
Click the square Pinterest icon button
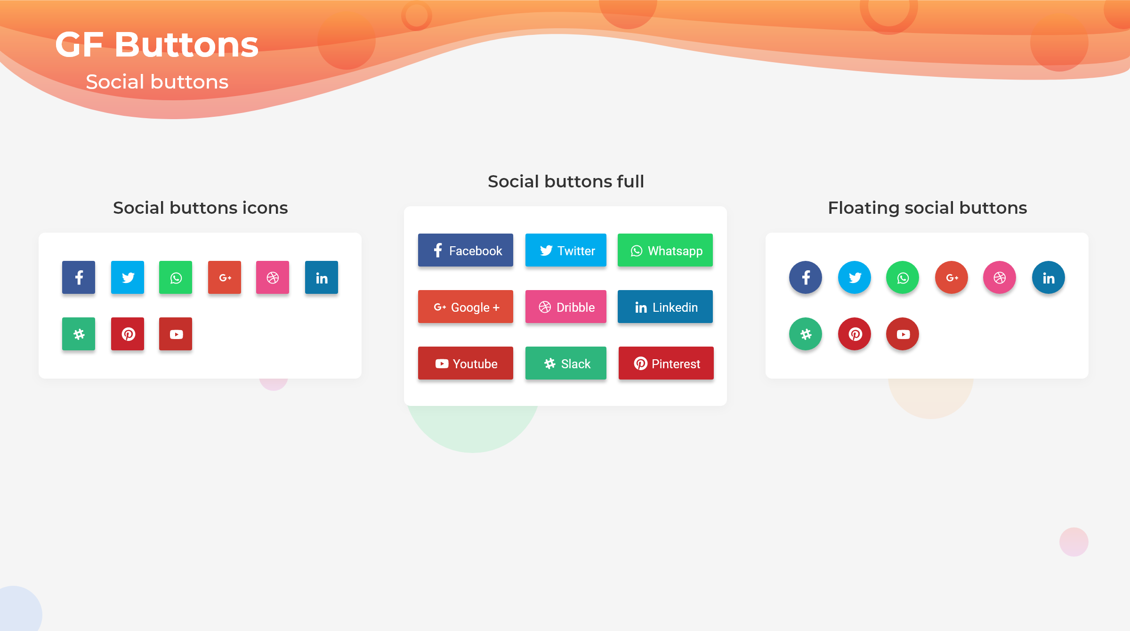tap(128, 334)
